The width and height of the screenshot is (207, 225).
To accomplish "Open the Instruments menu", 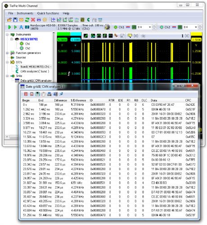I will click(x=25, y=13).
